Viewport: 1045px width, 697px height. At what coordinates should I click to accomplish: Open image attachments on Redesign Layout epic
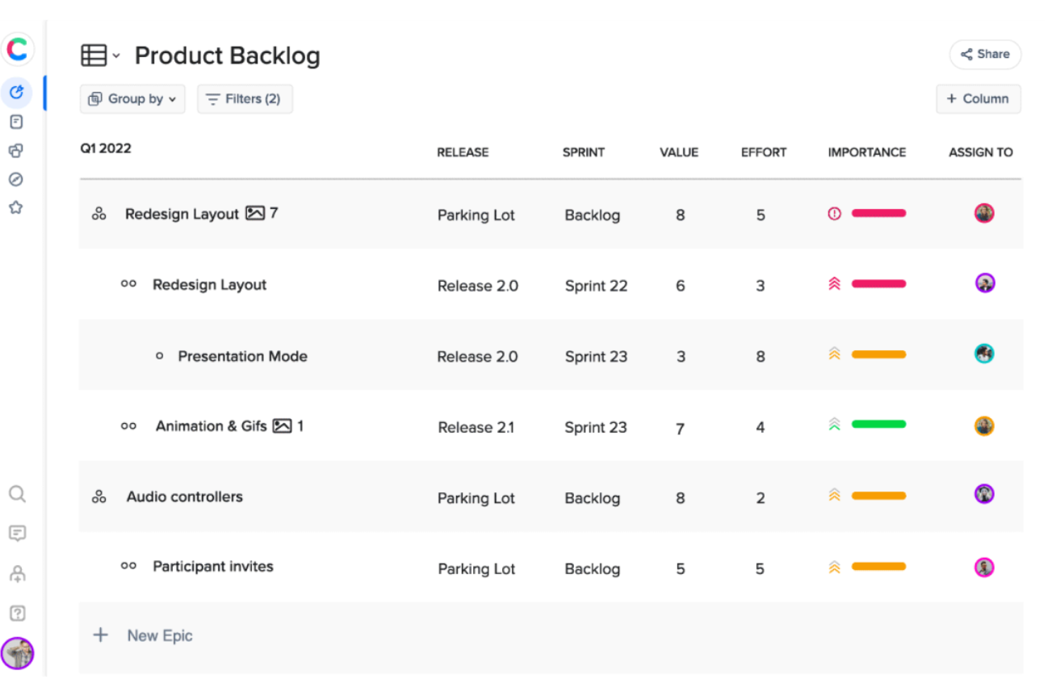point(255,213)
